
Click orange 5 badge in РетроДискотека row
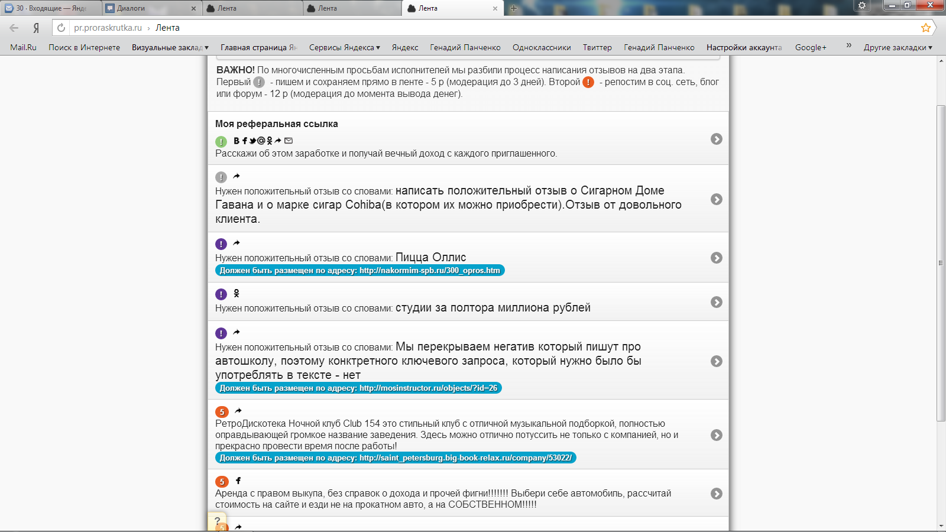[222, 412]
